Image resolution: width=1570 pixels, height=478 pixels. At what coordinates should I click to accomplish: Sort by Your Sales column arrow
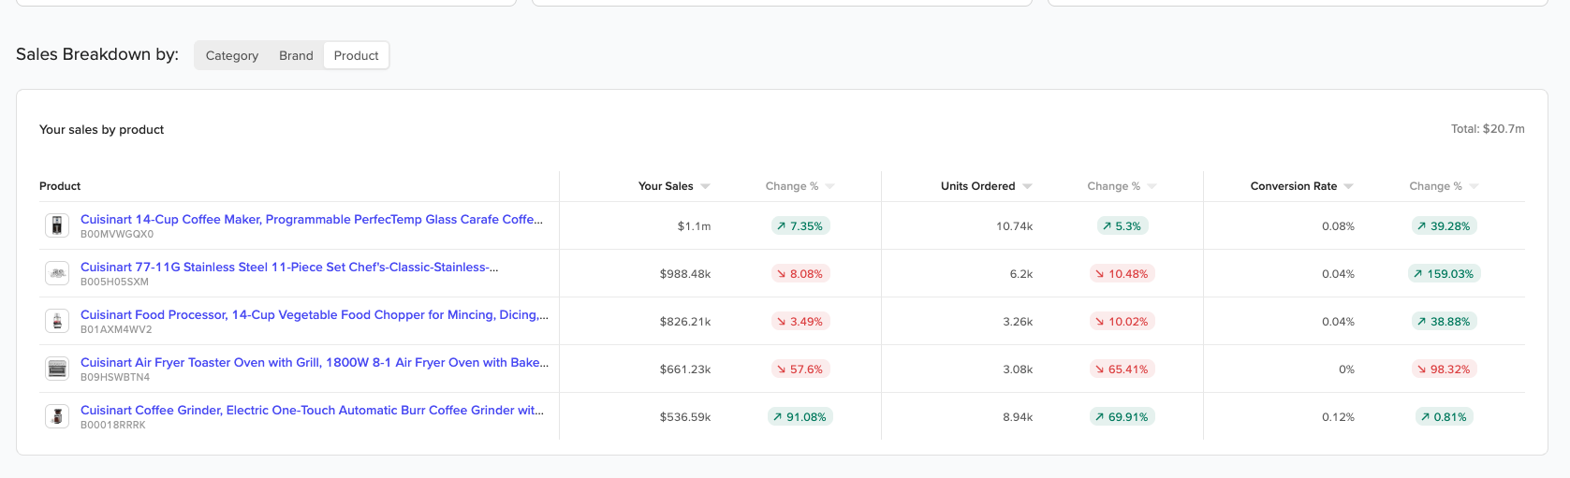(705, 187)
